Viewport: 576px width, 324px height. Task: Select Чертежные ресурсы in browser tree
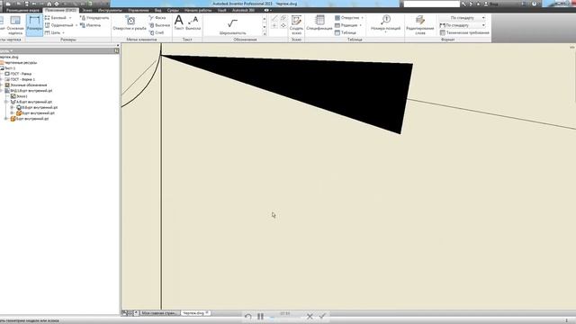pos(21,62)
